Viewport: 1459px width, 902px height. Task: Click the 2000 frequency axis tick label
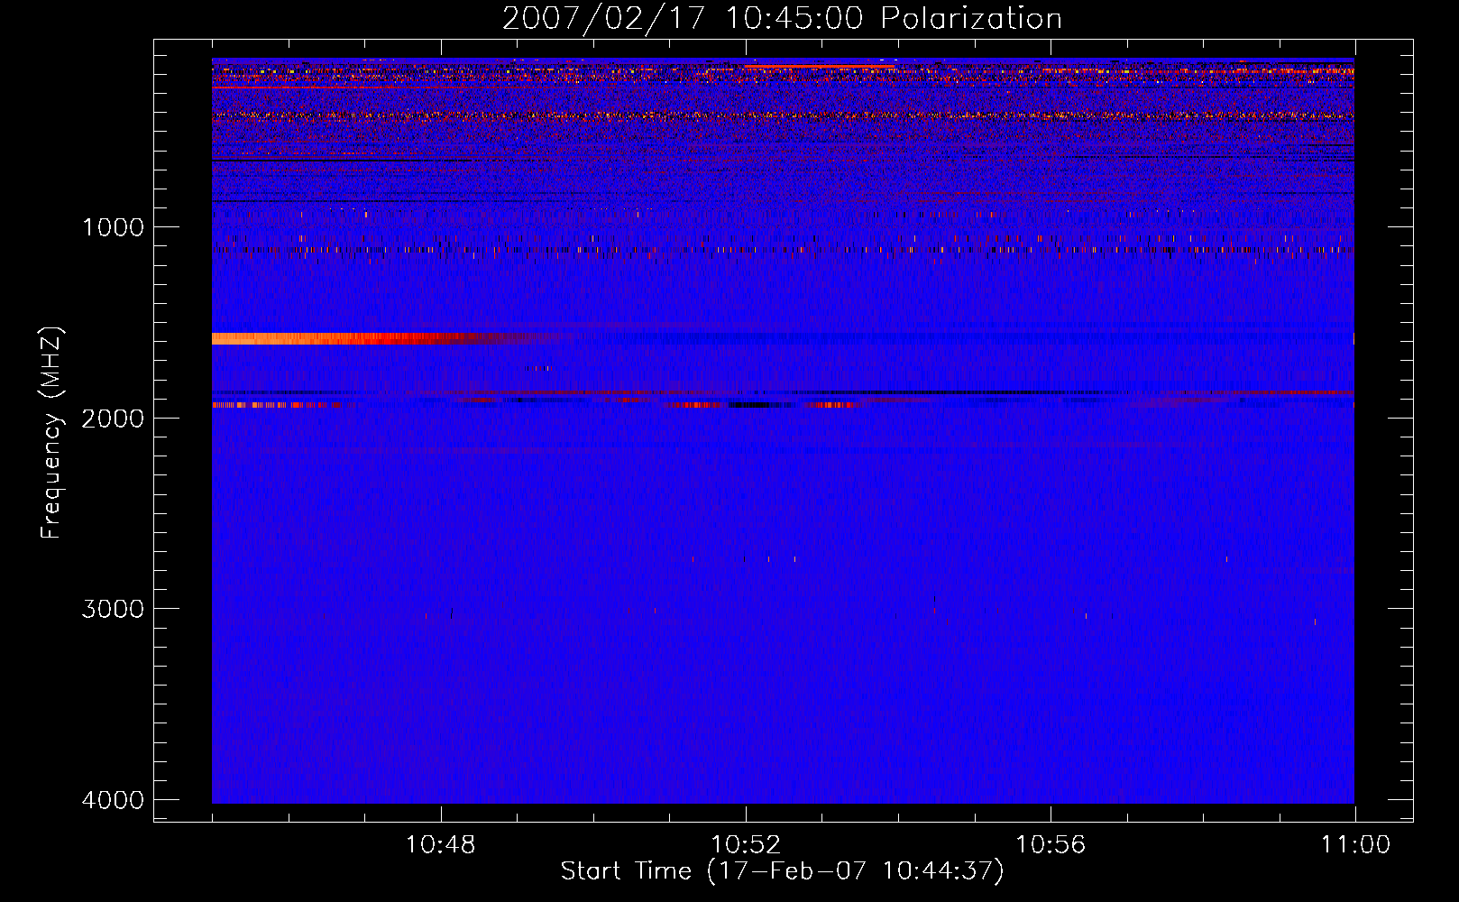(x=113, y=418)
